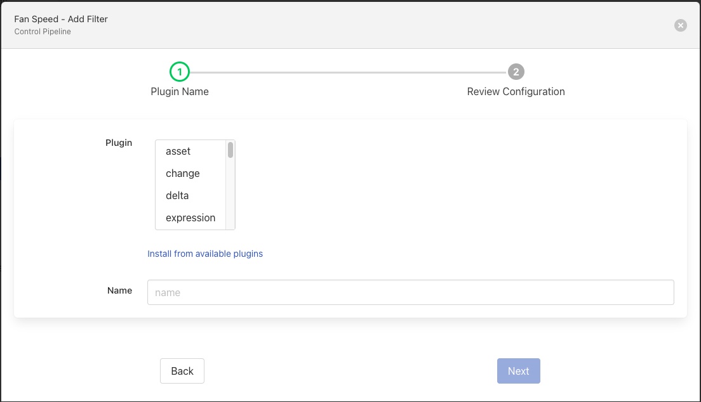
Task: Click step 2 Review Configuration indicator
Action: pyautogui.click(x=516, y=72)
